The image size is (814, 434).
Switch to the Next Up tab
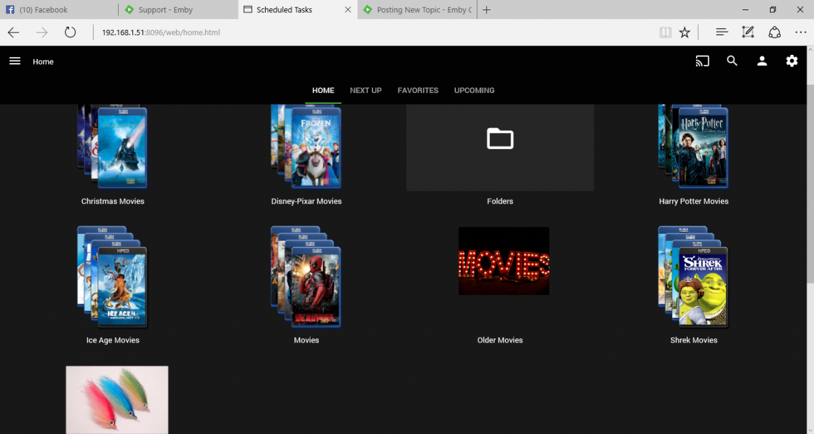coord(366,90)
